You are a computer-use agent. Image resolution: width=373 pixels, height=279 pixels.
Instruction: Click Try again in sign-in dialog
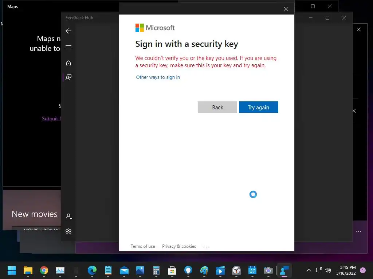(x=258, y=107)
